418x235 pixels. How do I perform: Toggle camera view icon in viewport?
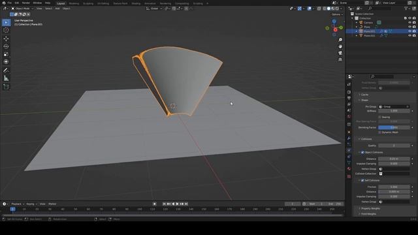coord(340,53)
